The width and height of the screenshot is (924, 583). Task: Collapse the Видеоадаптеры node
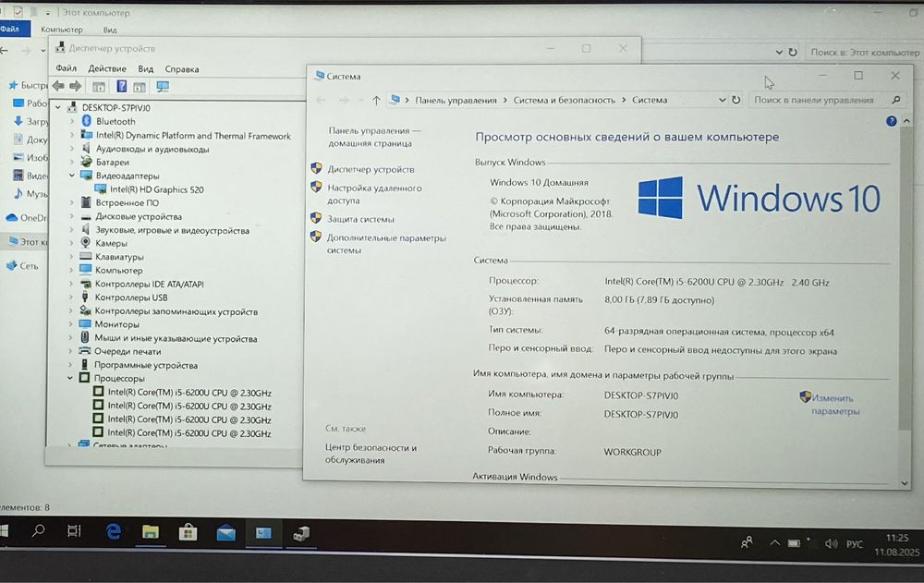point(71,176)
